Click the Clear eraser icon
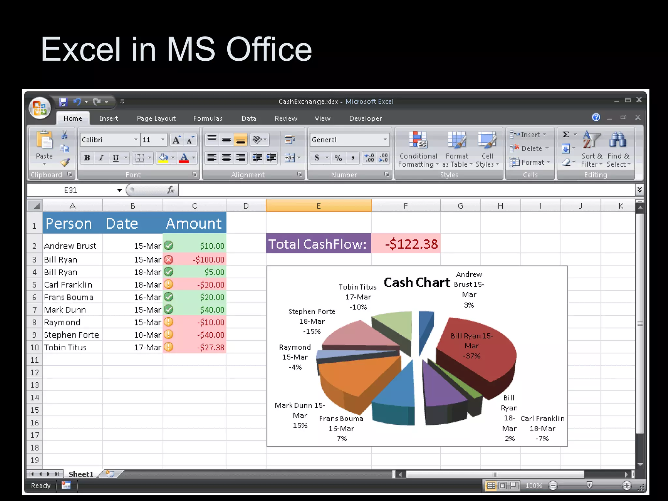The image size is (668, 501). pyautogui.click(x=566, y=162)
